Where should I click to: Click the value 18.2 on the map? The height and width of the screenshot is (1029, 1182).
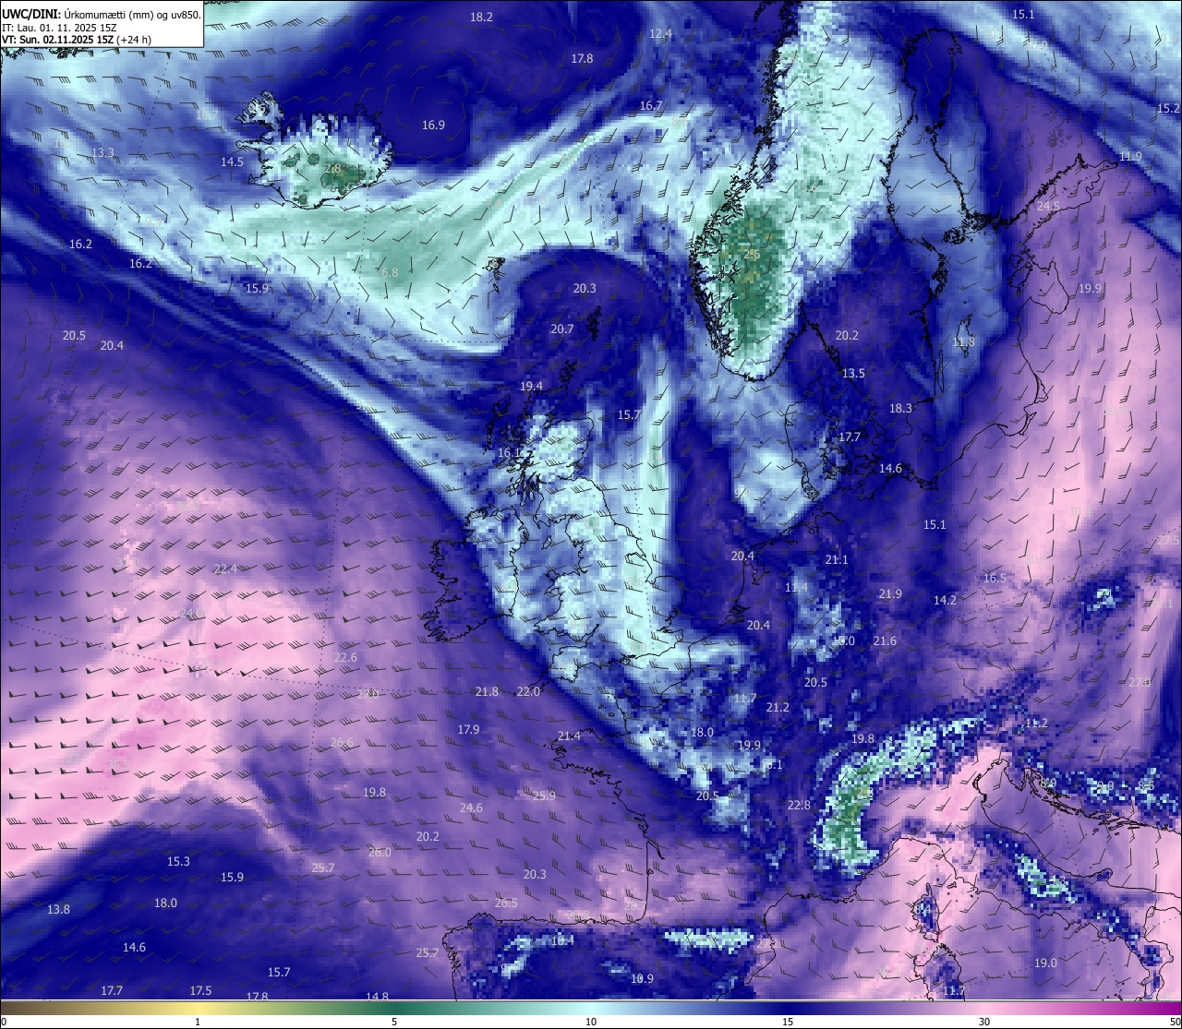481,17
